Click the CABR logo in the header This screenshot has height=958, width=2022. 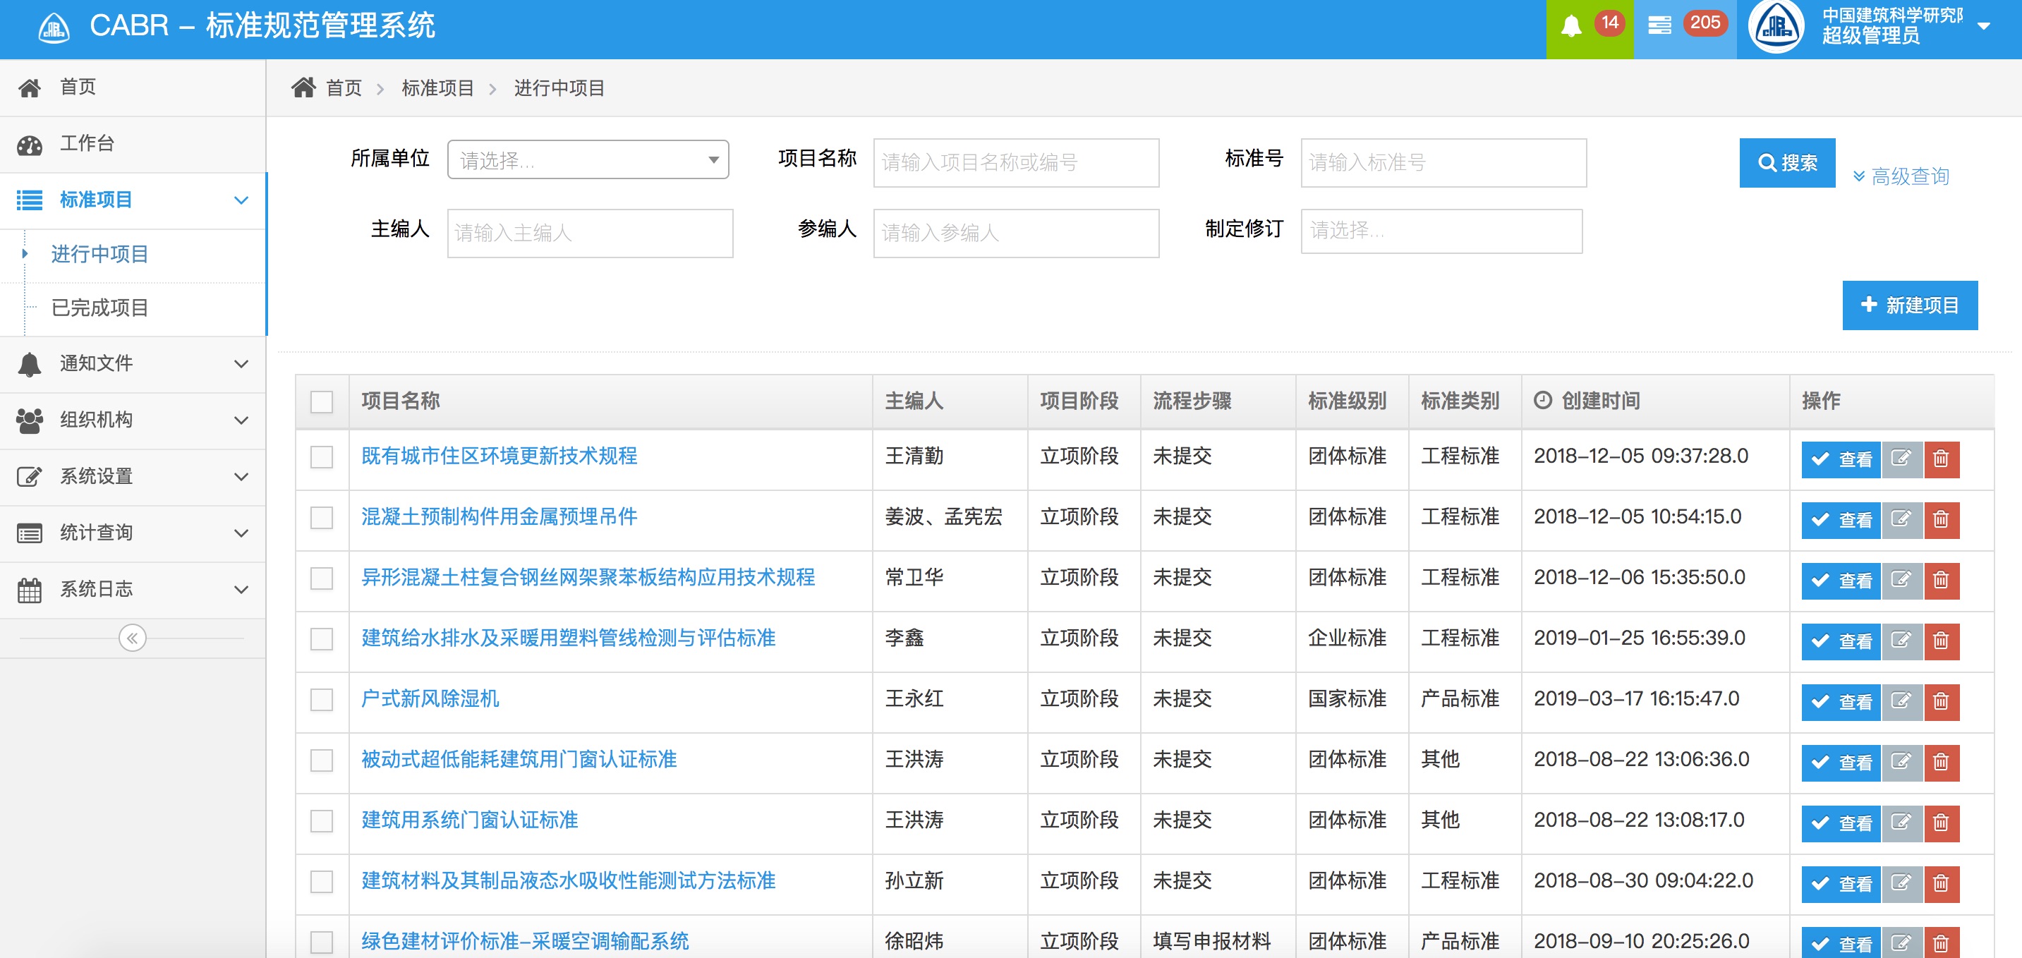[54, 28]
